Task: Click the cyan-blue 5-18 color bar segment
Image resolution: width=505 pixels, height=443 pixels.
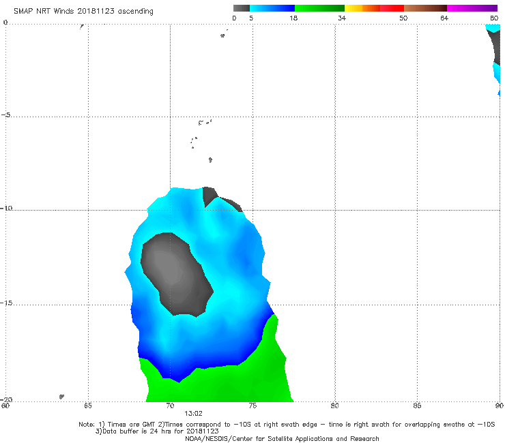Action: pos(272,8)
